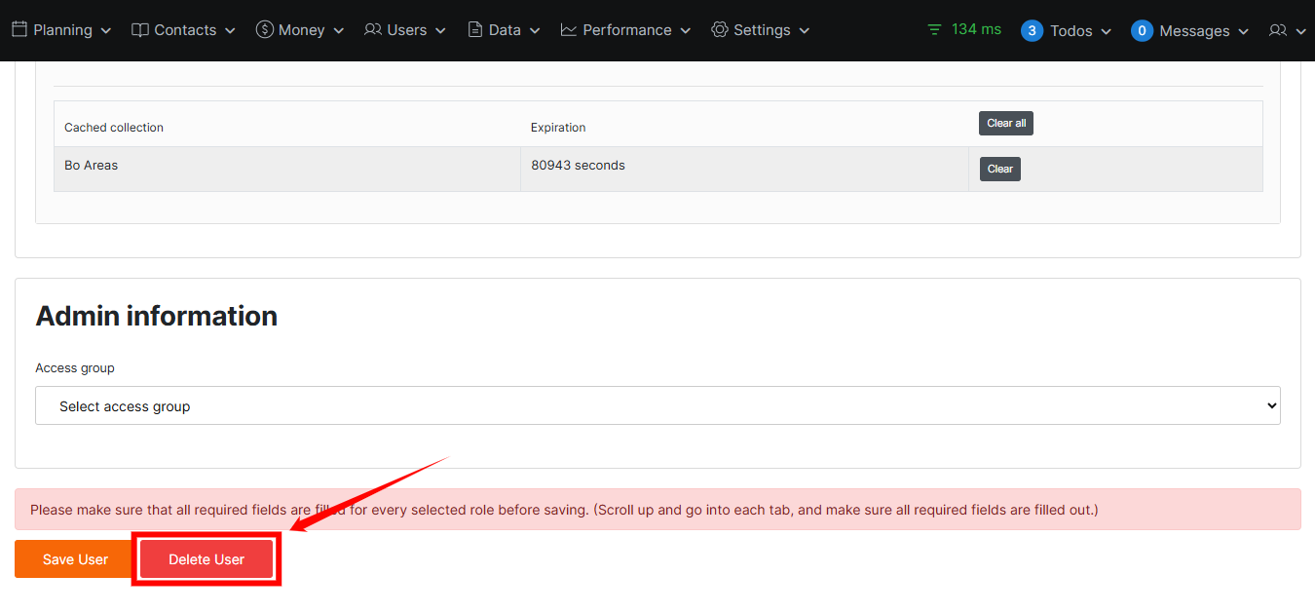
Task: Click the Data document icon
Action: (475, 30)
